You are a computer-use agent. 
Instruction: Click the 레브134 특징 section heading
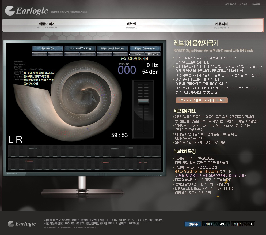(x=185, y=151)
